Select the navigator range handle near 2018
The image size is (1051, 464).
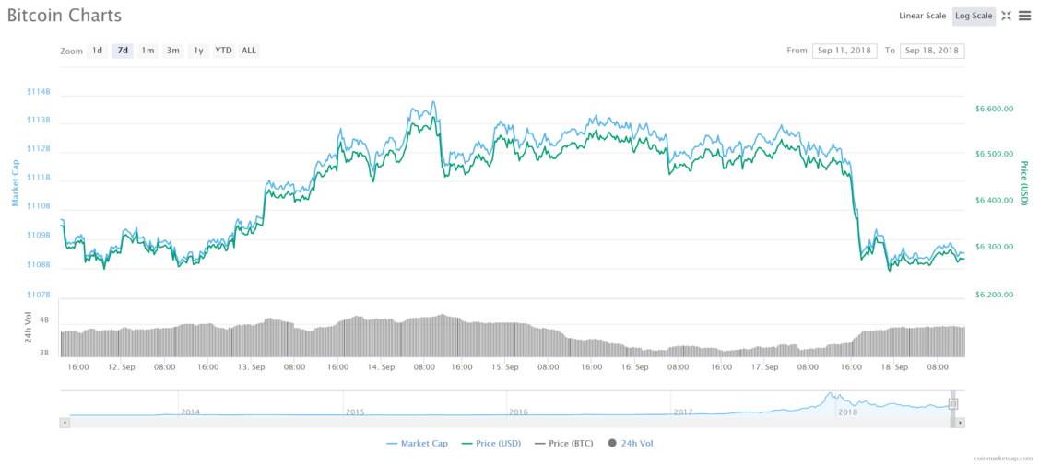coord(953,404)
